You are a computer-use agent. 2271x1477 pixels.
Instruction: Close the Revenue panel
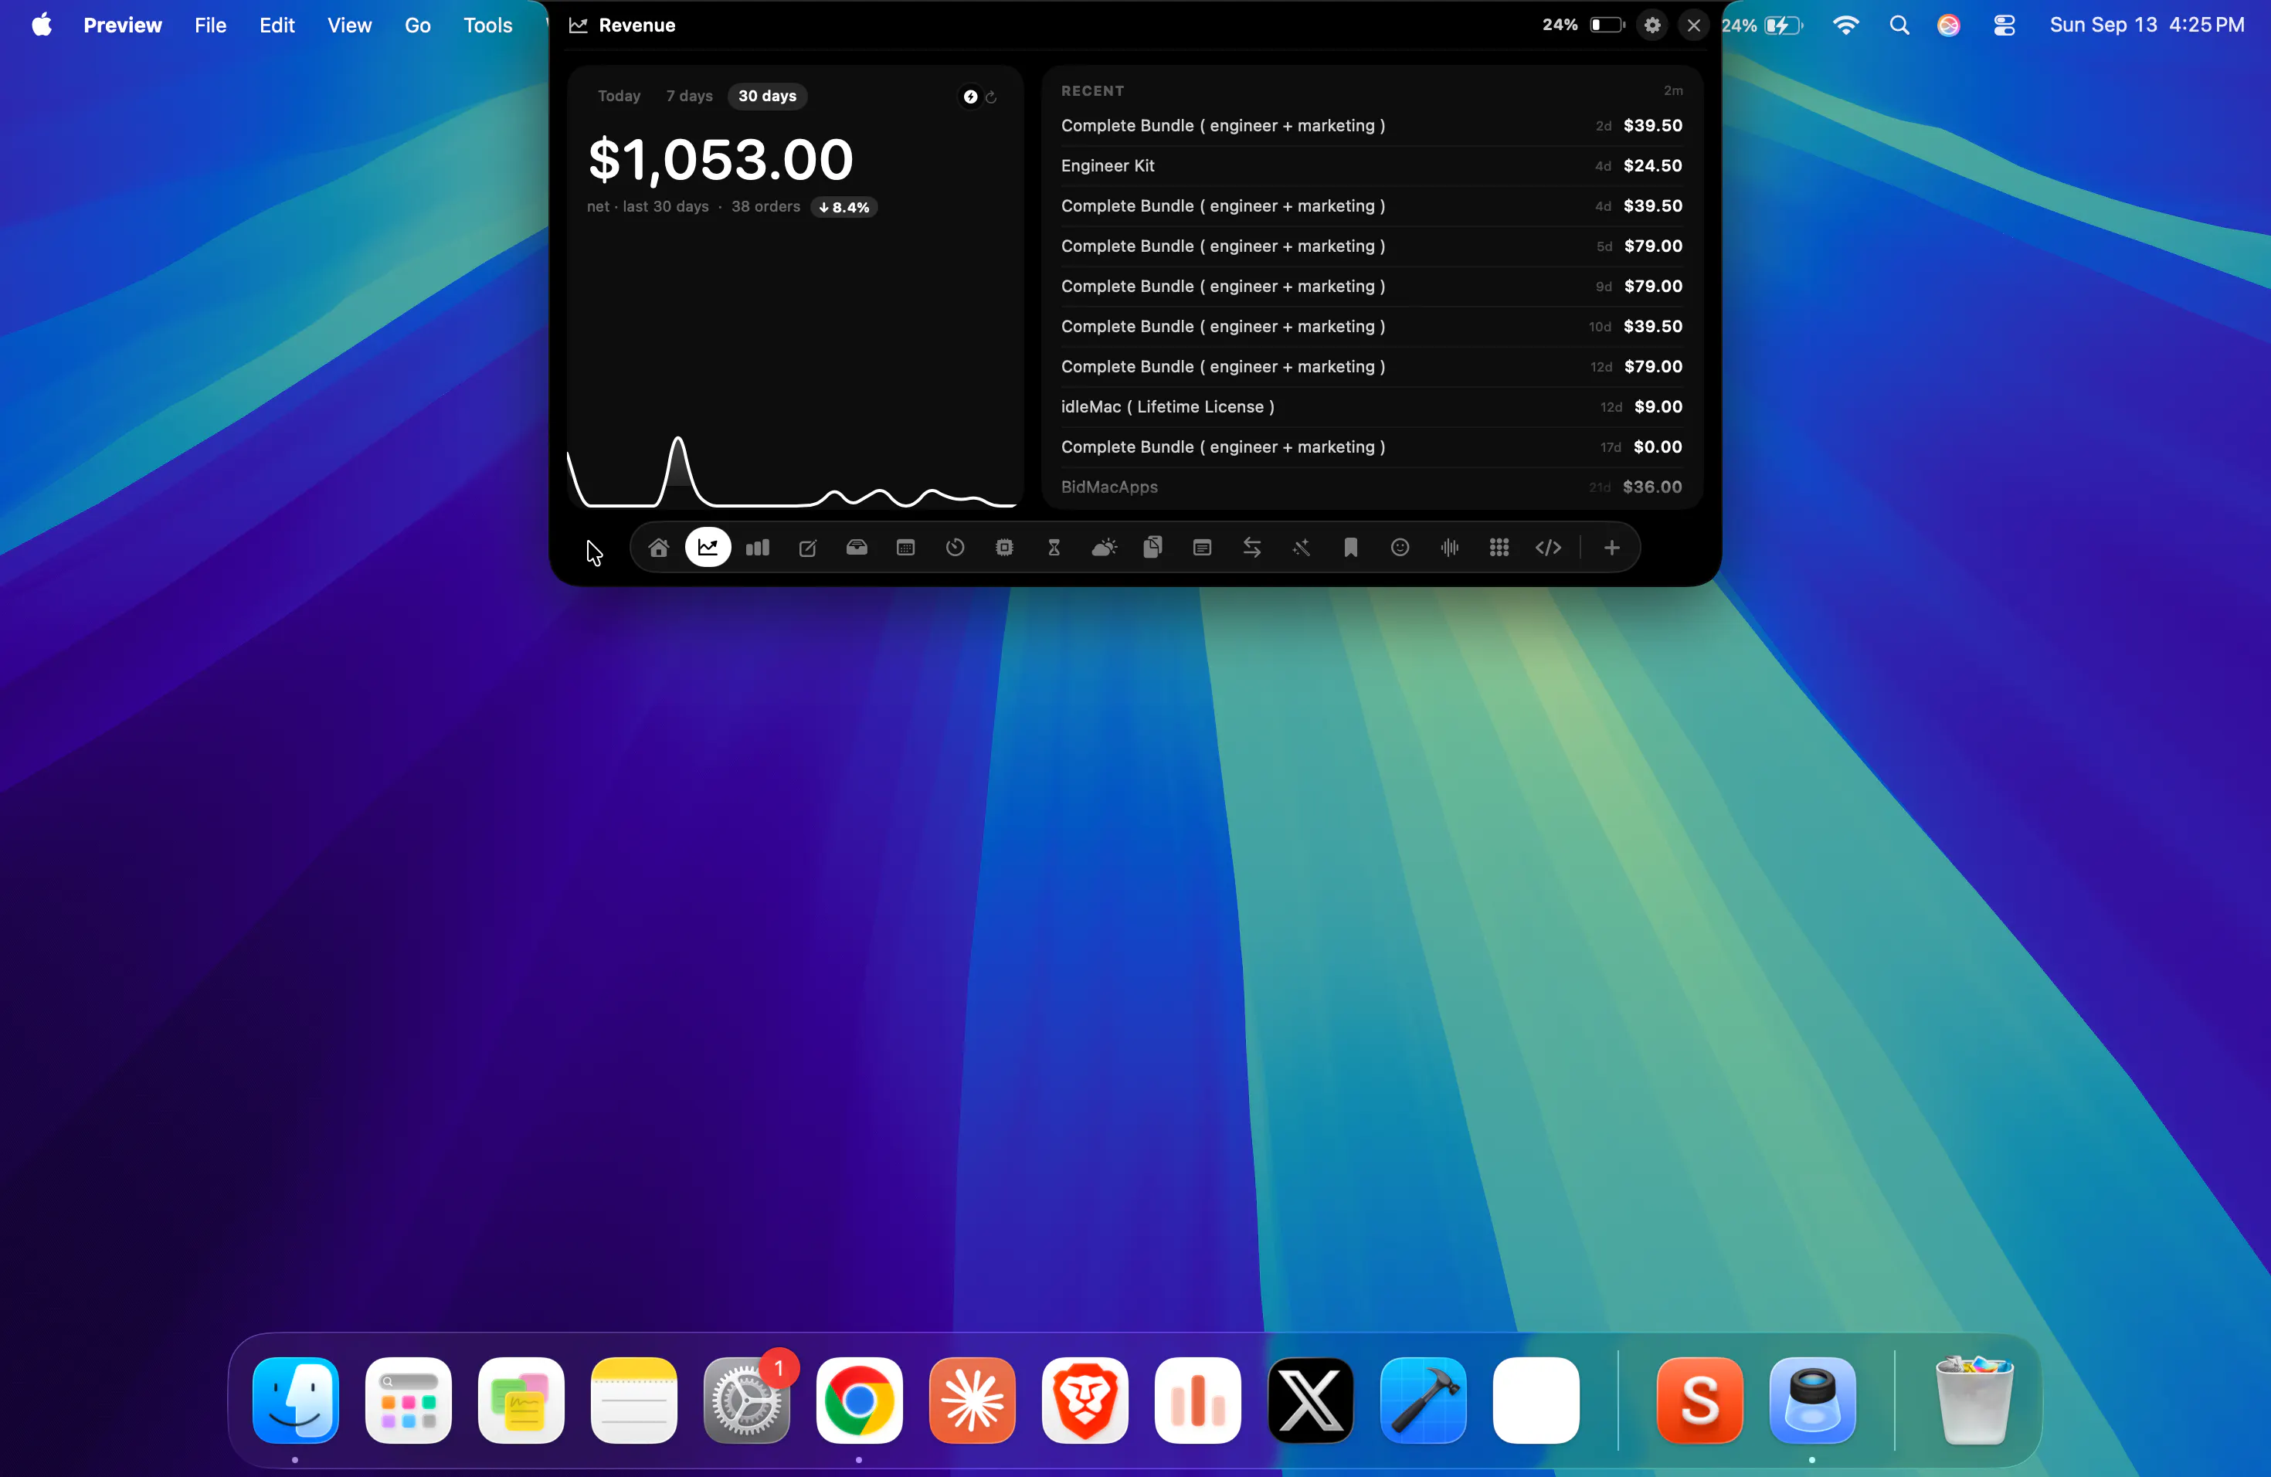[x=1694, y=25]
